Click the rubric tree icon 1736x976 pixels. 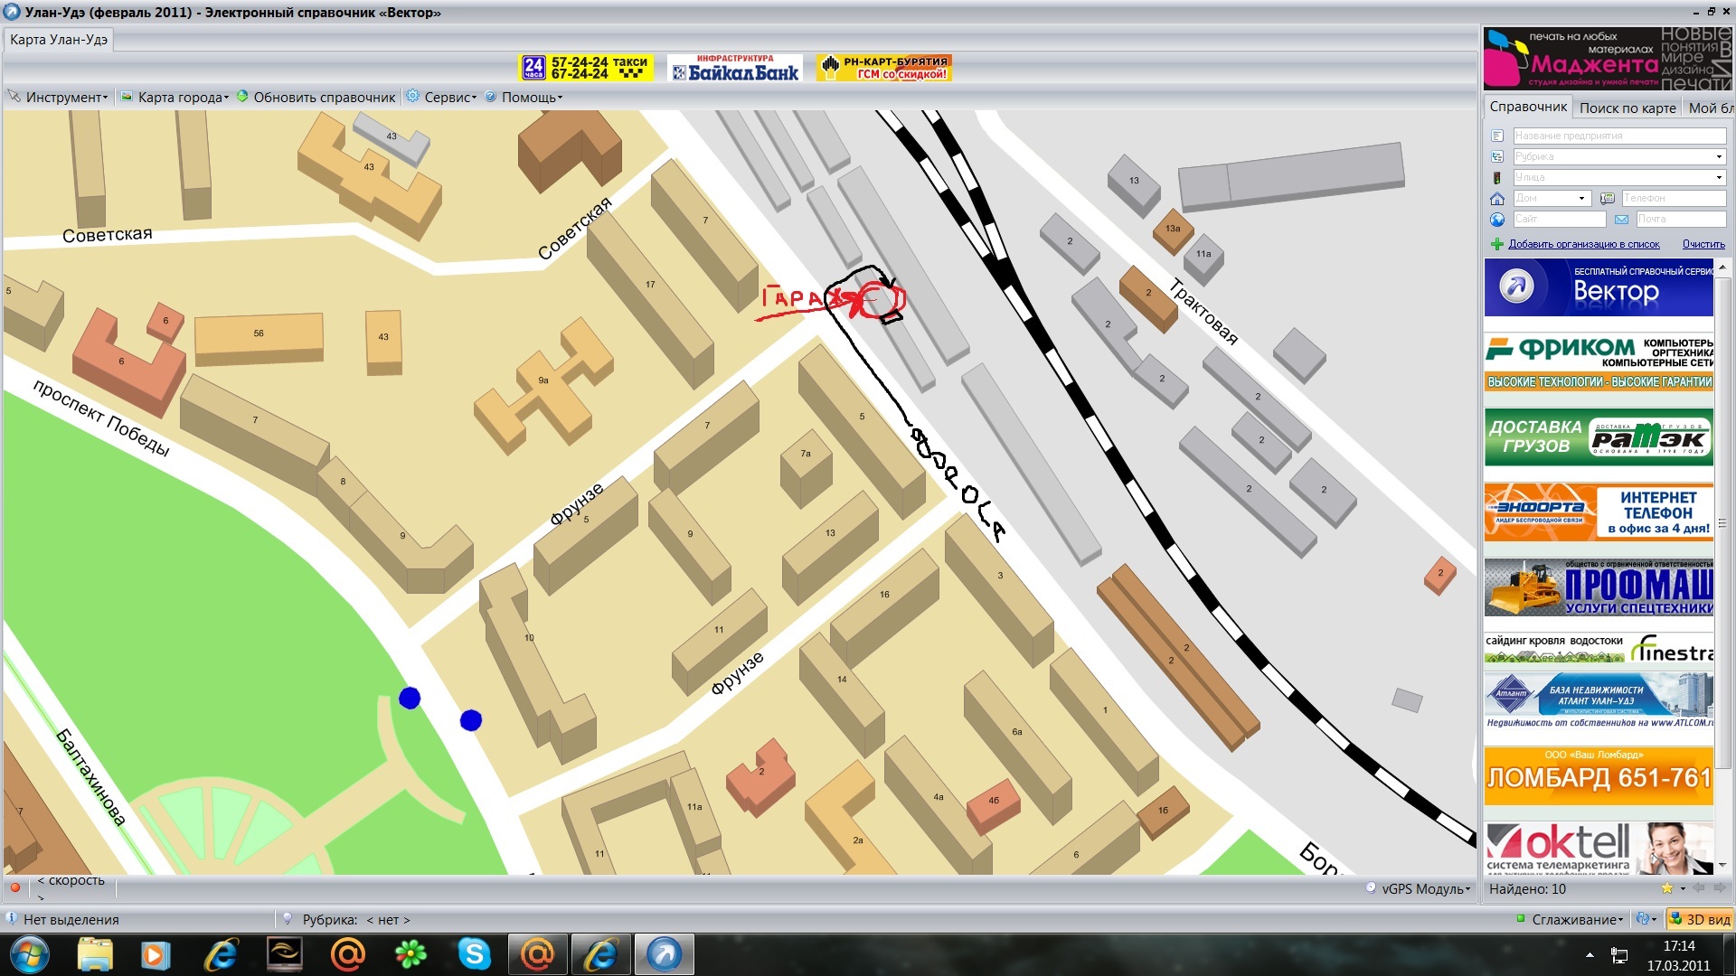coord(1497,157)
